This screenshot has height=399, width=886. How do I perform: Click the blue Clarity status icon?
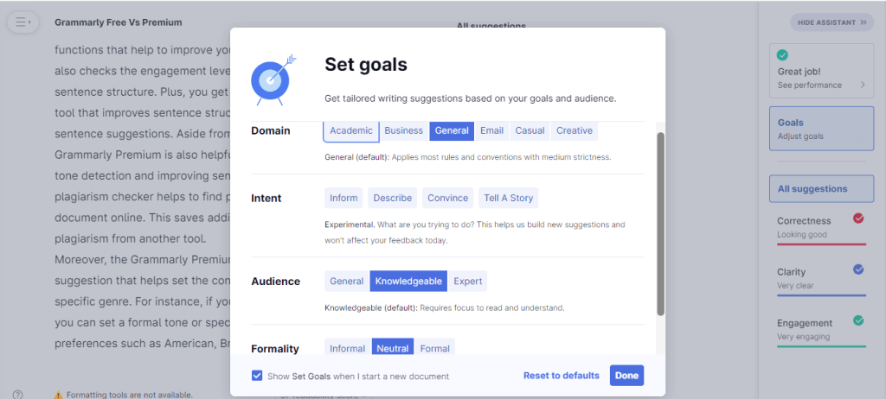pyautogui.click(x=858, y=269)
